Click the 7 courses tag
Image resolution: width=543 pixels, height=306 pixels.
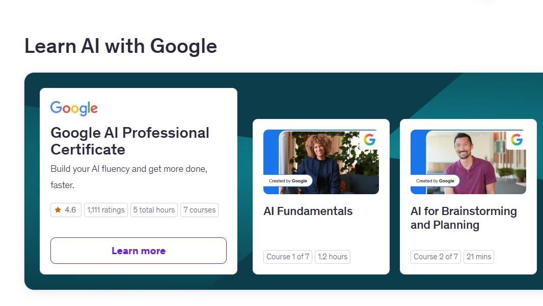(199, 210)
